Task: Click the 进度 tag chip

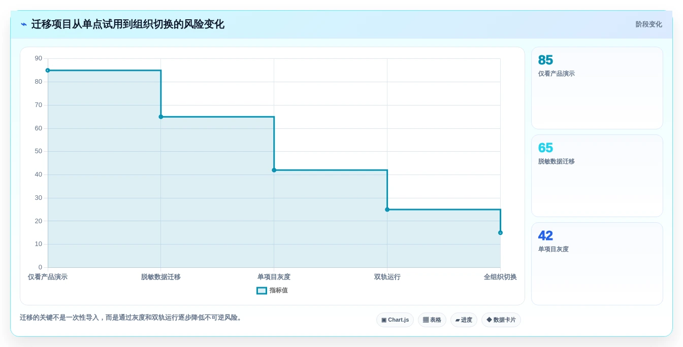Action: pos(464,320)
